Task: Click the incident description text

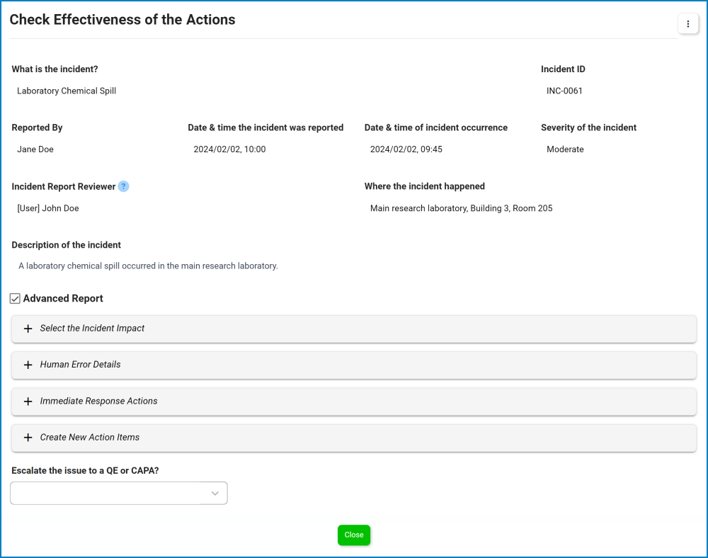Action: click(x=148, y=266)
